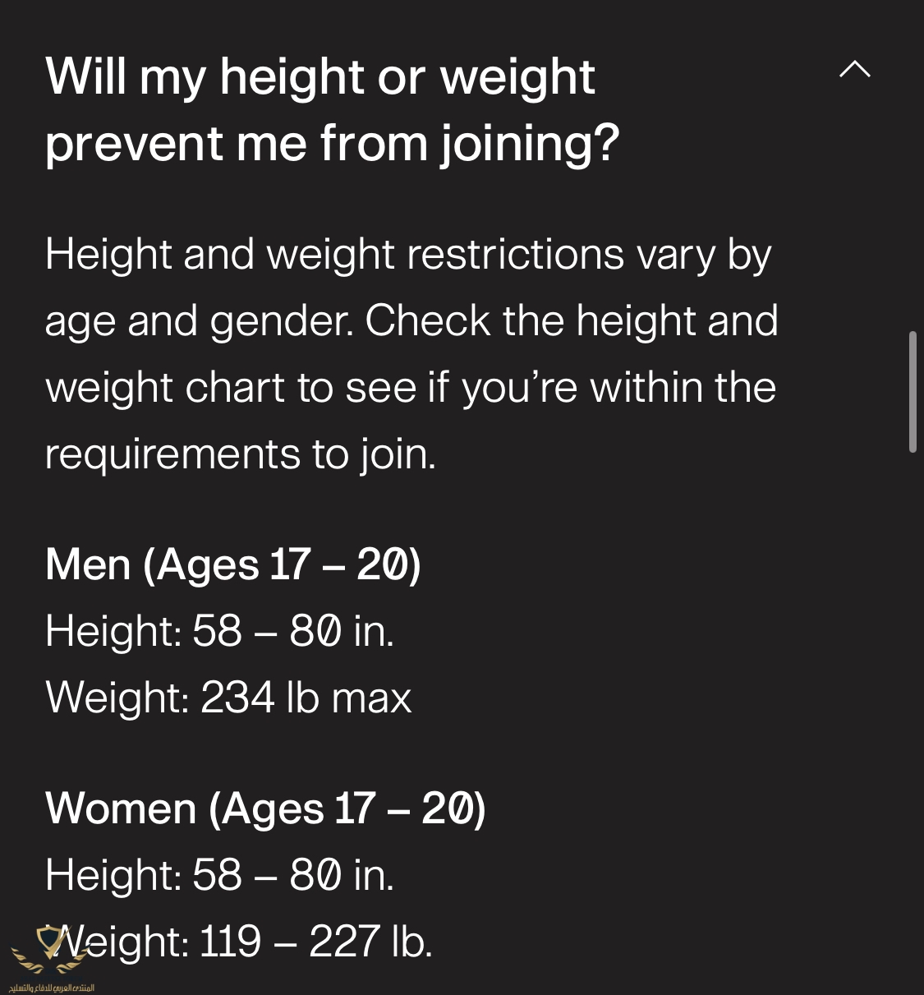Click the word "Check" in the paragraph

tap(427, 321)
